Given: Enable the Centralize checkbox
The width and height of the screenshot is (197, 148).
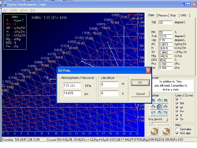Looking at the screenshot, I should [x=177, y=129].
